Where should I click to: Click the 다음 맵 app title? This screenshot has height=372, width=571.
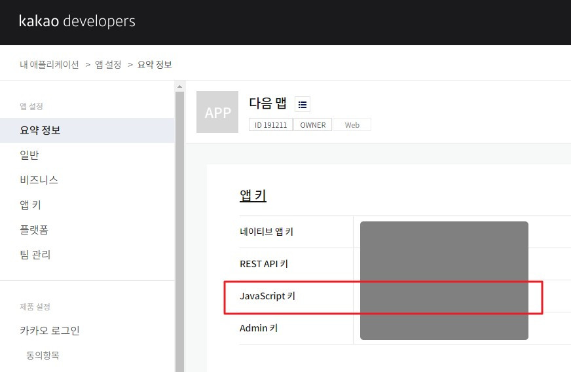[x=268, y=103]
